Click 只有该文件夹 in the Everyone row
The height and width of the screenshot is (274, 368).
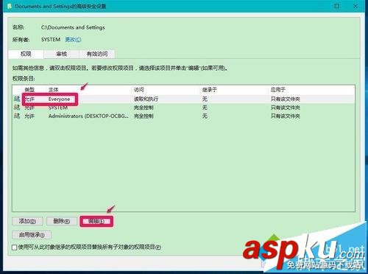click(x=286, y=99)
